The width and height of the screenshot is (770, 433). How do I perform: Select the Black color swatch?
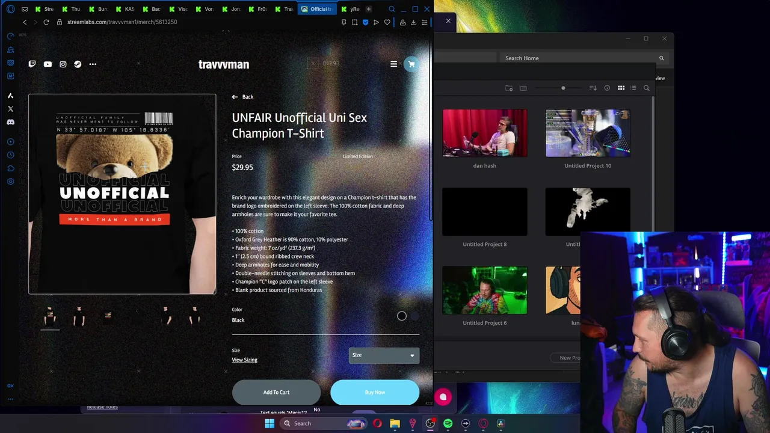[402, 316]
